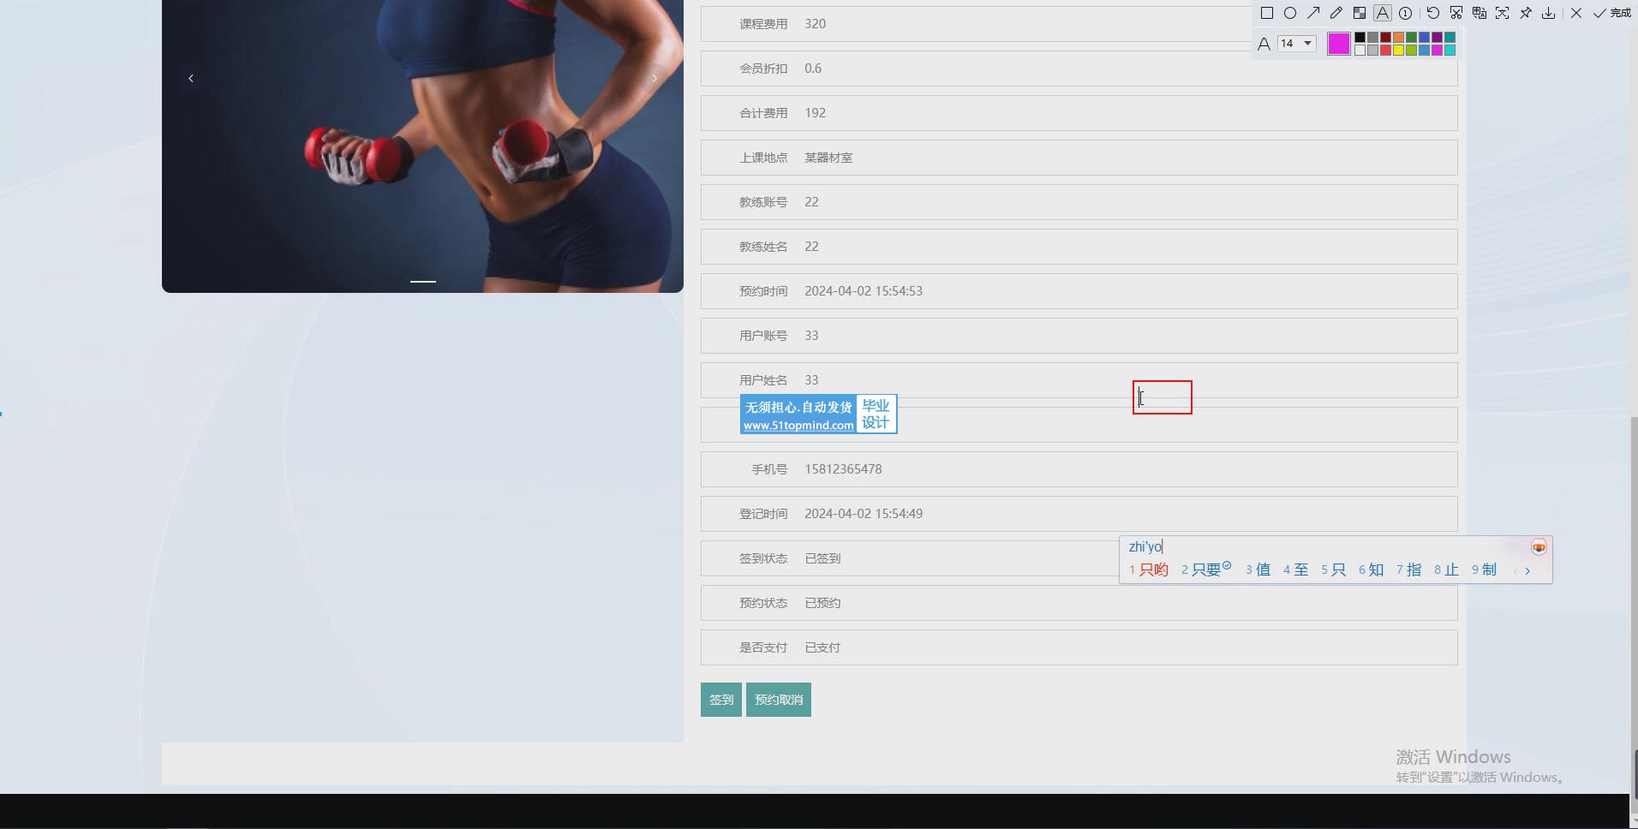Click the 登记时间 value 2024-04-02 15:54:49
The height and width of the screenshot is (829, 1638).
(x=864, y=514)
